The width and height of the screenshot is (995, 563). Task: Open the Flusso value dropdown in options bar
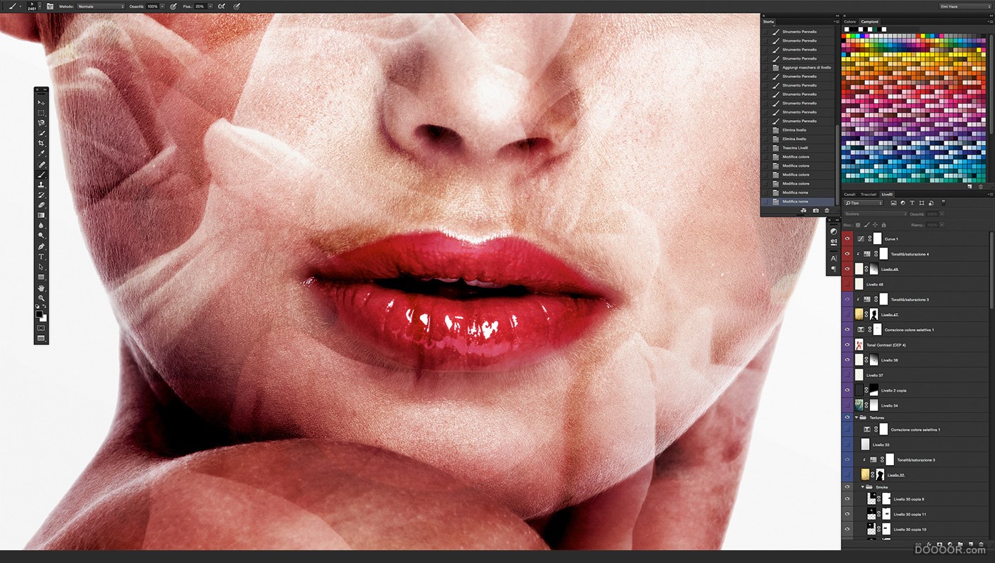tap(210, 6)
